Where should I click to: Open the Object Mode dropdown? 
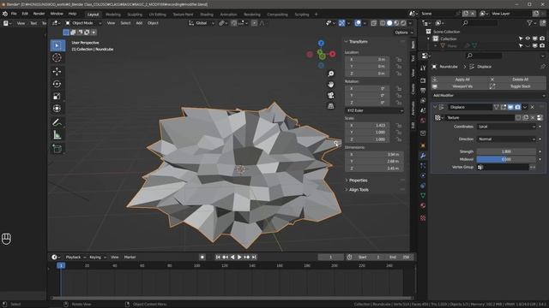83,23
